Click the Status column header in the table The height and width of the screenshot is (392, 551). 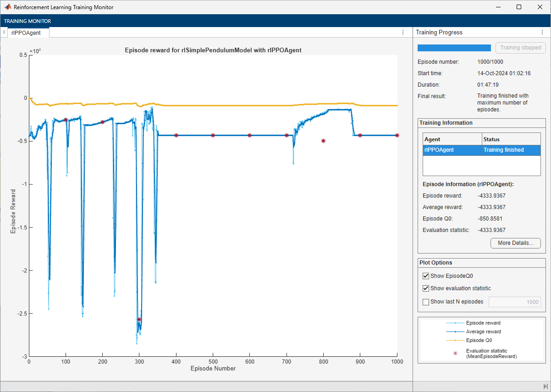coord(511,139)
